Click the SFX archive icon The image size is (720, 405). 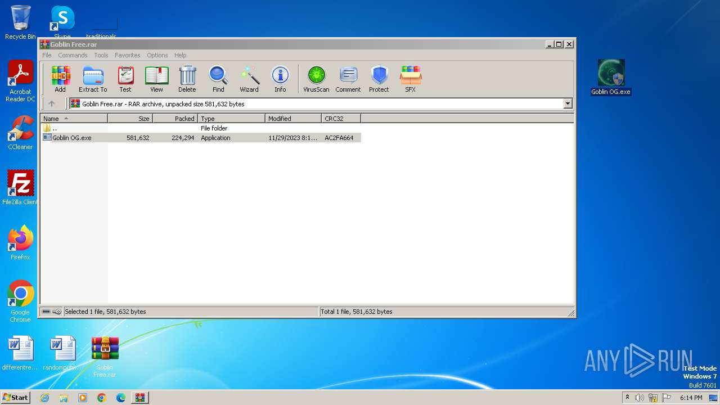[411, 79]
